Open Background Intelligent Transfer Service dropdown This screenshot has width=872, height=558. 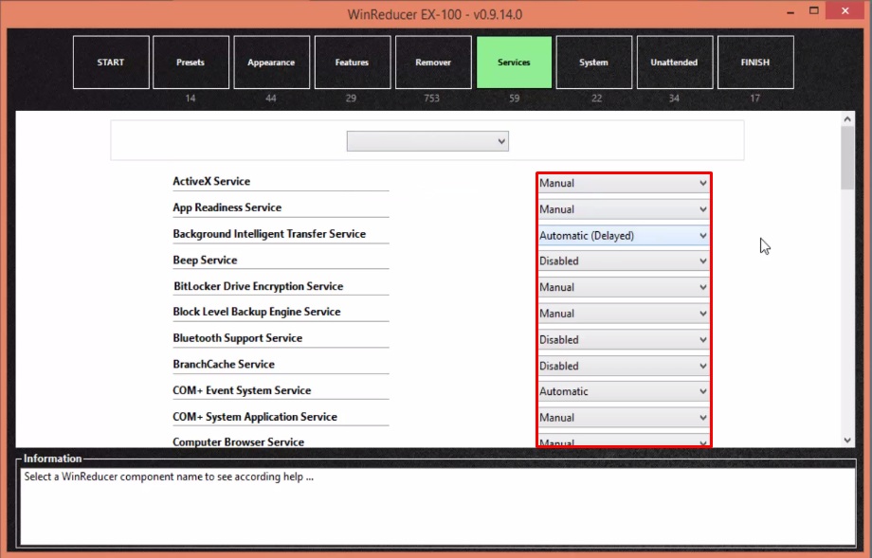tap(624, 235)
